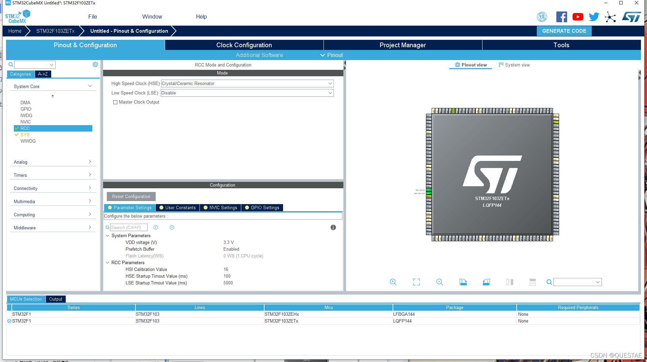This screenshot has width=647, height=362.
Task: Zoom out of the chip pinout
Action: (x=440, y=282)
